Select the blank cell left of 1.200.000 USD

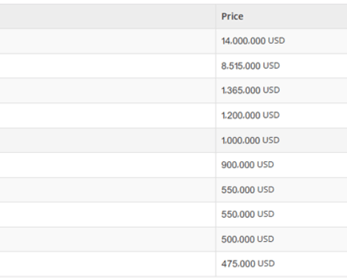tap(108, 115)
